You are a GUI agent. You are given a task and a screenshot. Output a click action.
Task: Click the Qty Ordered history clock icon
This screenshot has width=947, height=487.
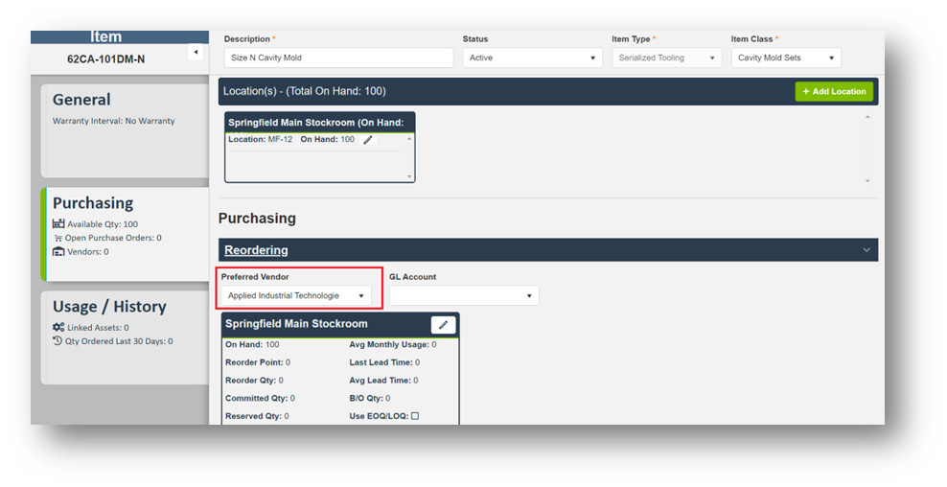tap(58, 341)
